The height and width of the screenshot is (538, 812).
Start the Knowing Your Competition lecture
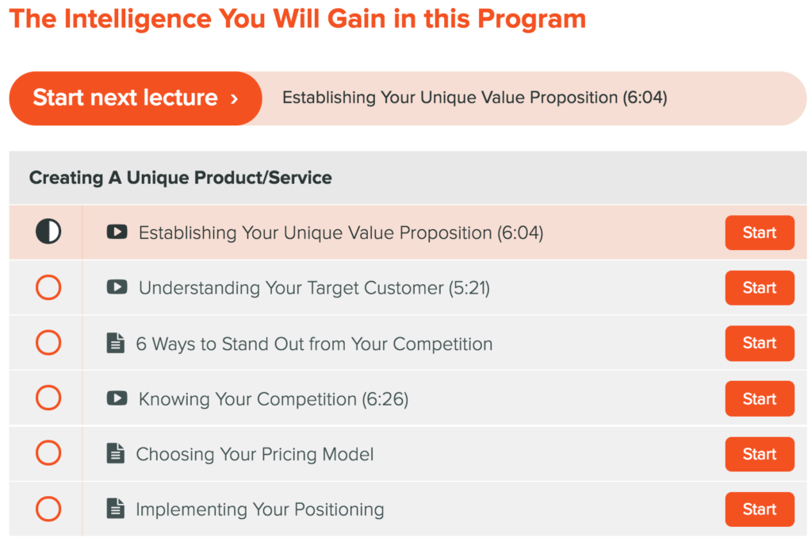[760, 398]
